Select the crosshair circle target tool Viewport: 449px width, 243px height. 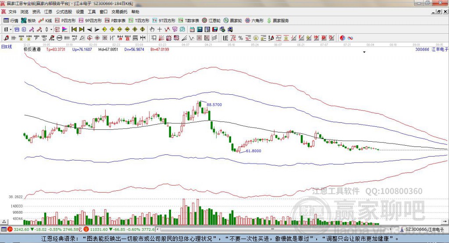point(89,38)
